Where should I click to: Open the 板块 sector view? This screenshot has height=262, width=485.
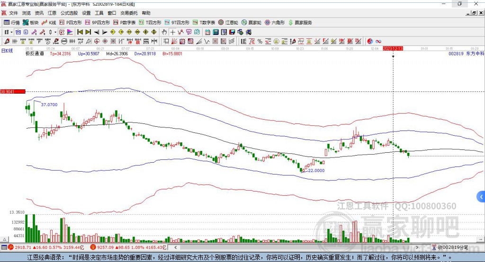point(31,23)
